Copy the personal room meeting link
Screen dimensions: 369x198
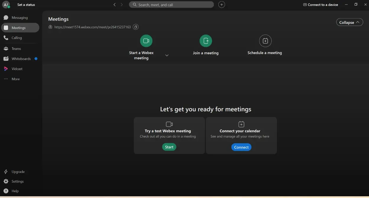(135, 27)
